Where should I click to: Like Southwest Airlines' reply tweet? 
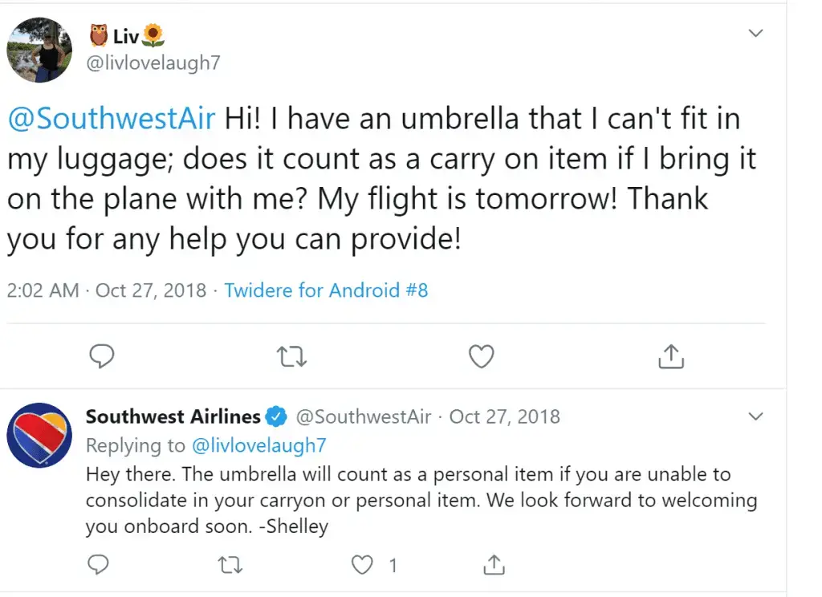(362, 565)
